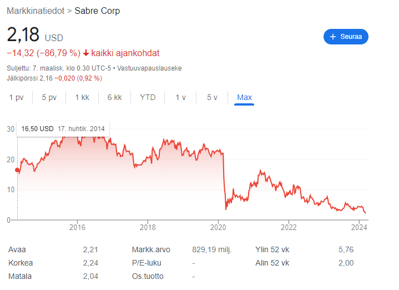Screen dimensions: 399x290
Task: Select the Max time range tab
Action: pyautogui.click(x=244, y=97)
